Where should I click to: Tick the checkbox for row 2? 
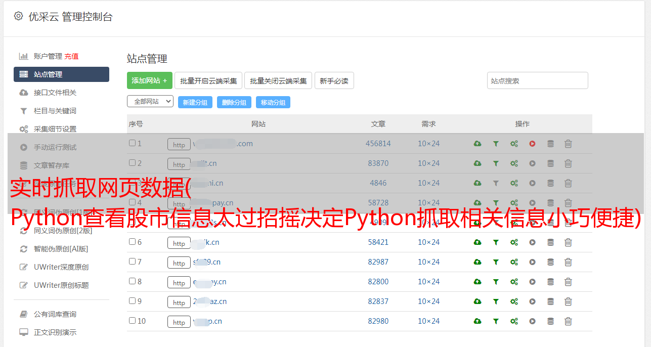click(132, 163)
